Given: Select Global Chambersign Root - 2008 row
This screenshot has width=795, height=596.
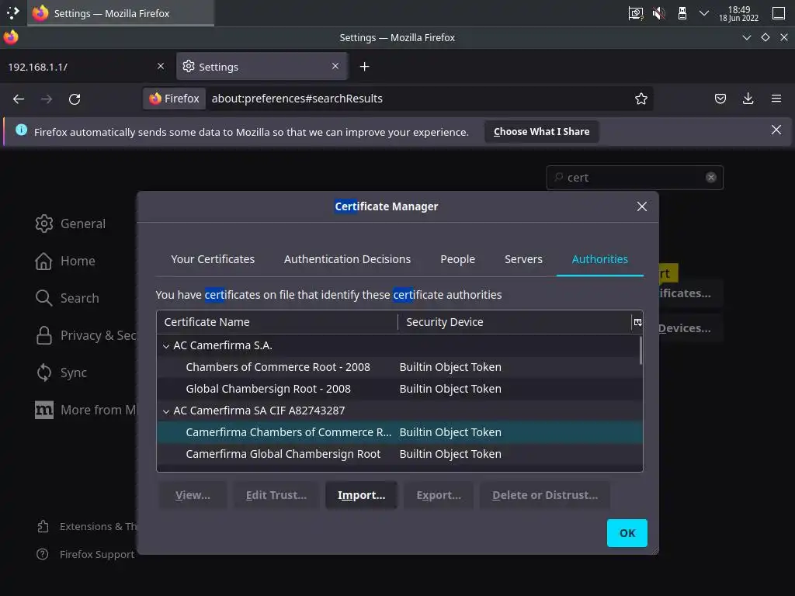Looking at the screenshot, I should (400, 390).
